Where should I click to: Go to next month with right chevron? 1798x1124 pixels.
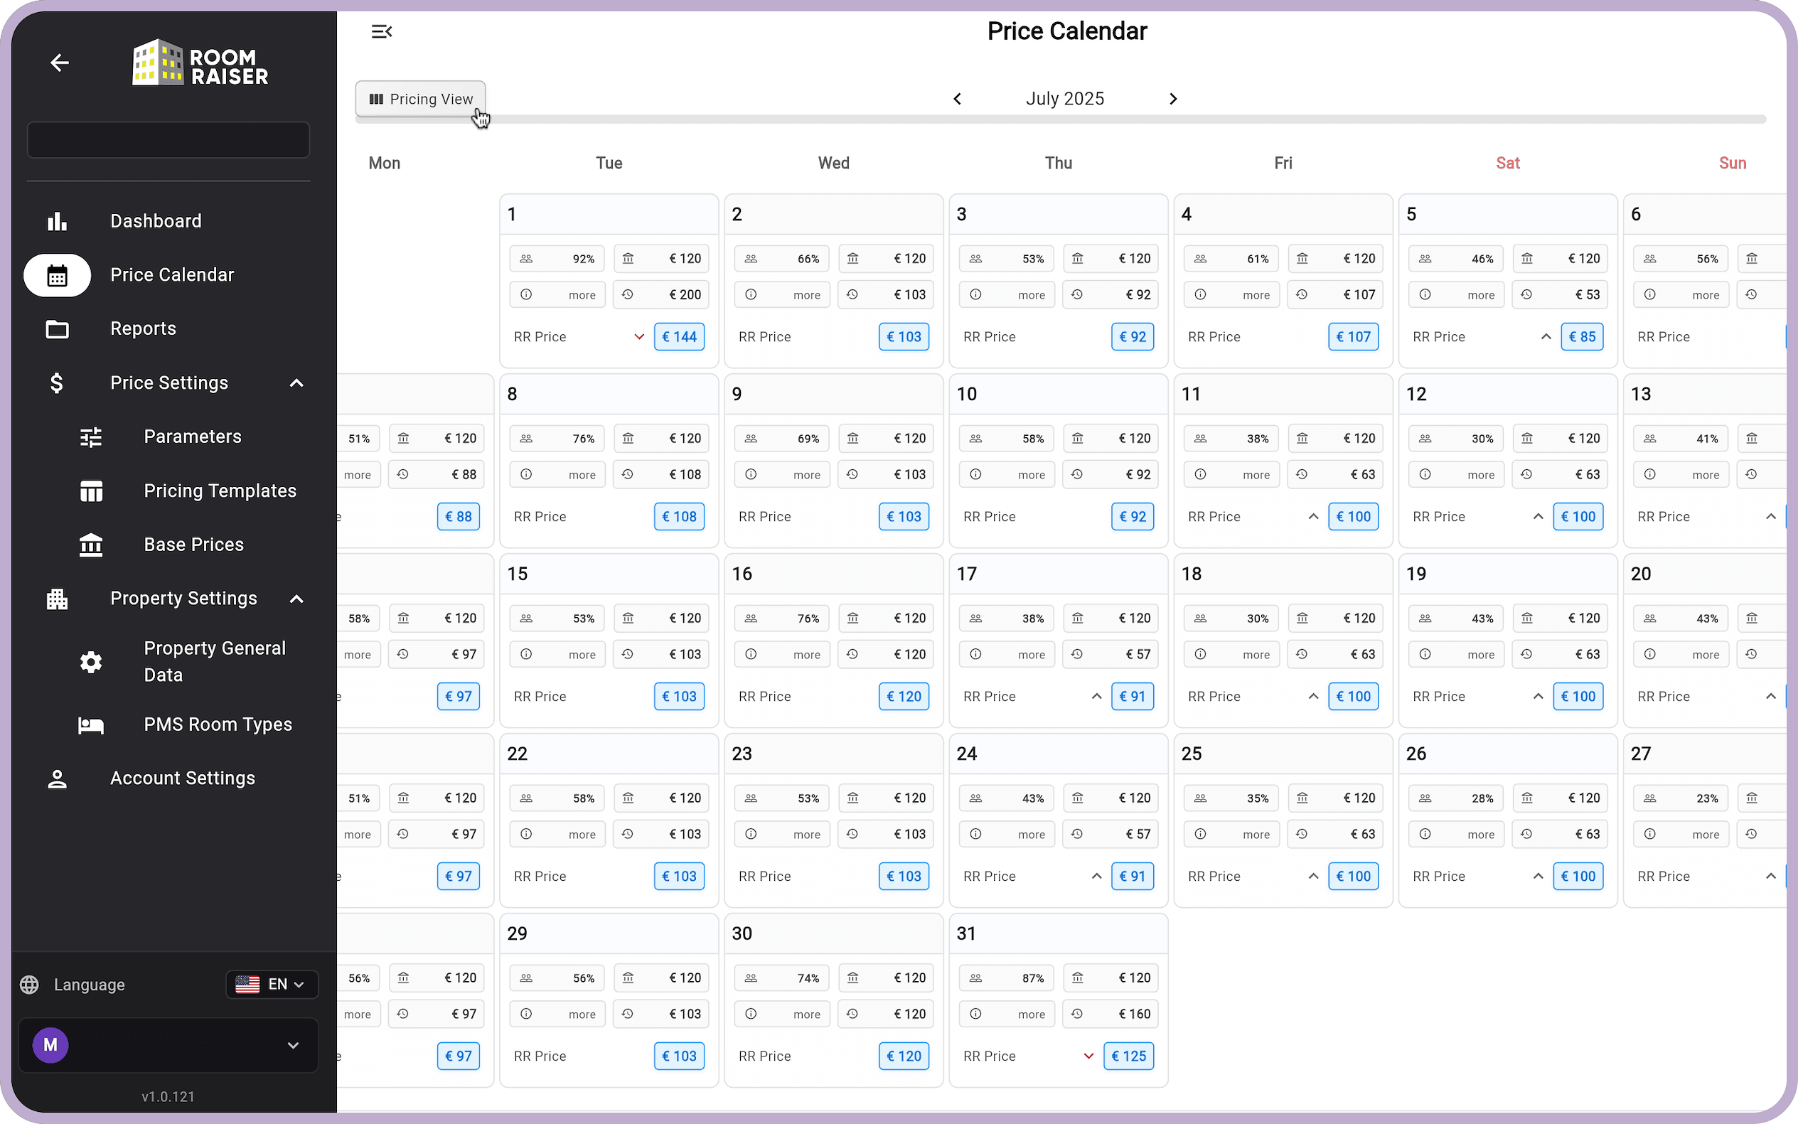coord(1173,99)
